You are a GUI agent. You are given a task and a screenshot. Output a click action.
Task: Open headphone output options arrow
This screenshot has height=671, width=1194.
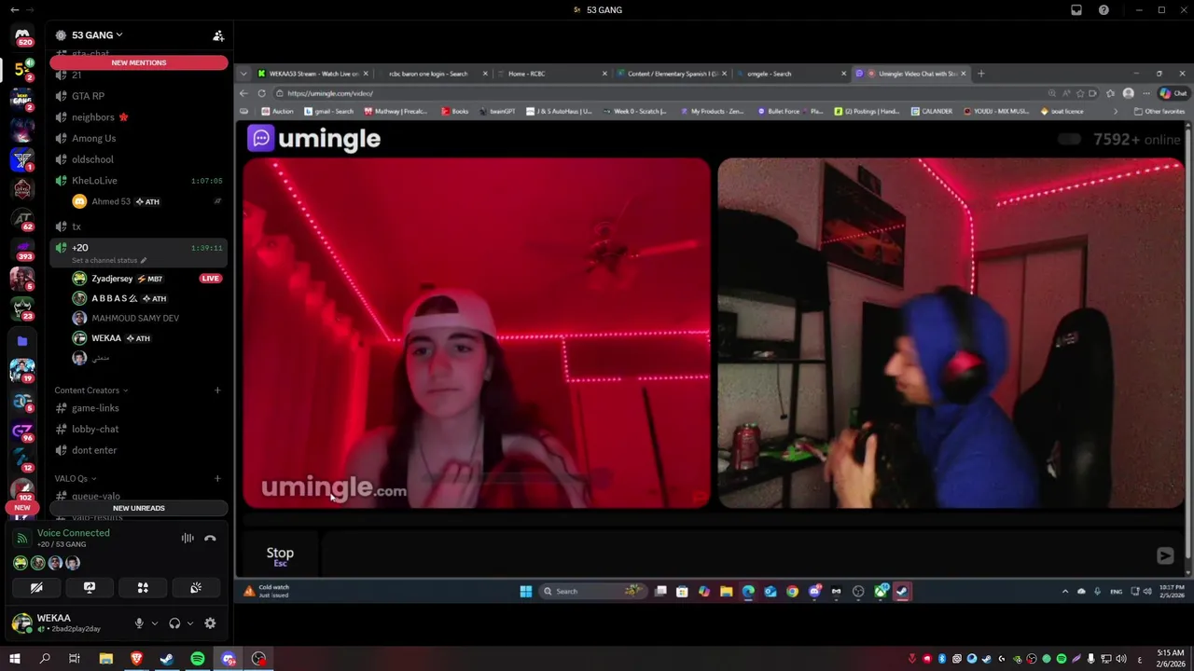point(190,623)
